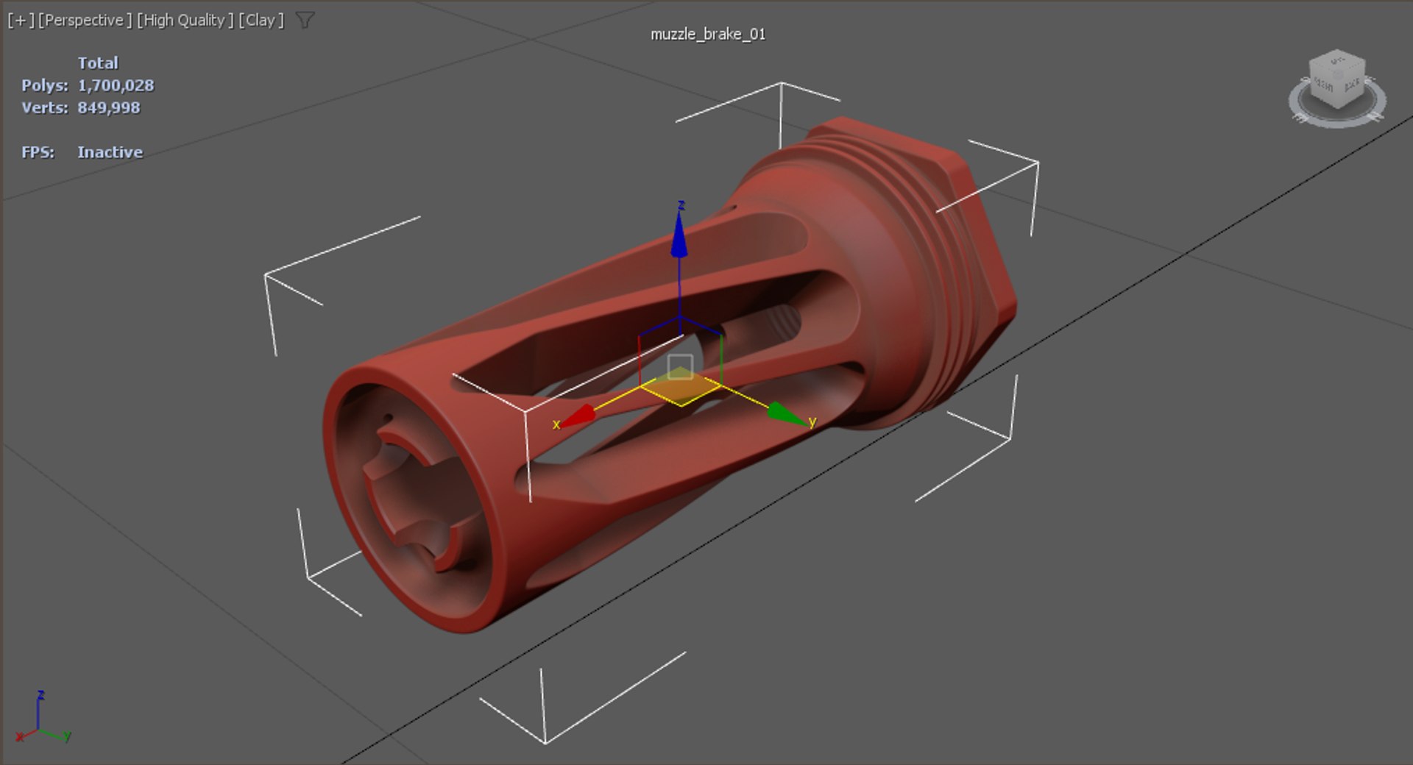The height and width of the screenshot is (765, 1413).
Task: Click the top face of the ViewCube
Action: (1337, 63)
